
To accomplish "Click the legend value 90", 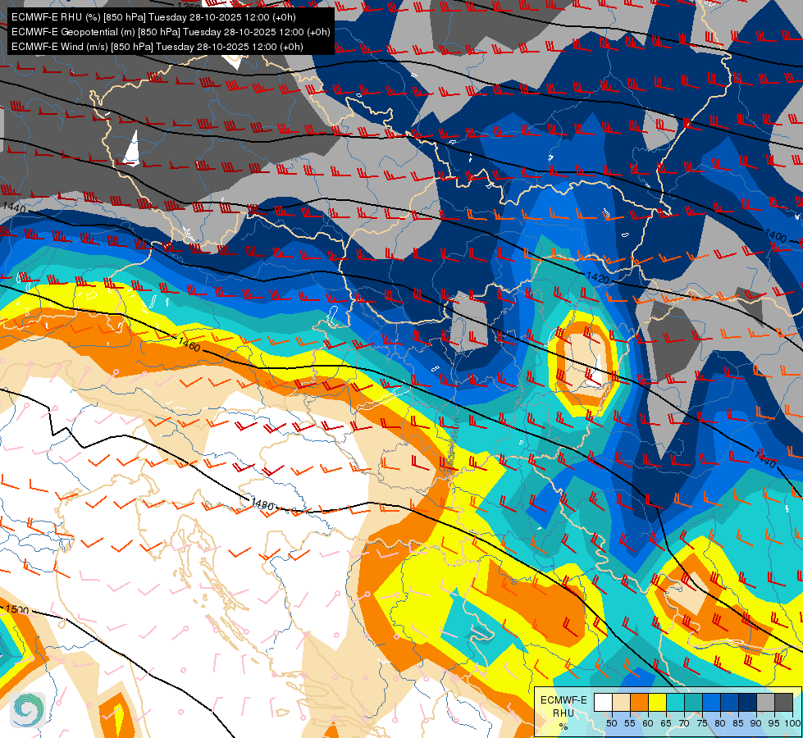I will pyautogui.click(x=756, y=723).
